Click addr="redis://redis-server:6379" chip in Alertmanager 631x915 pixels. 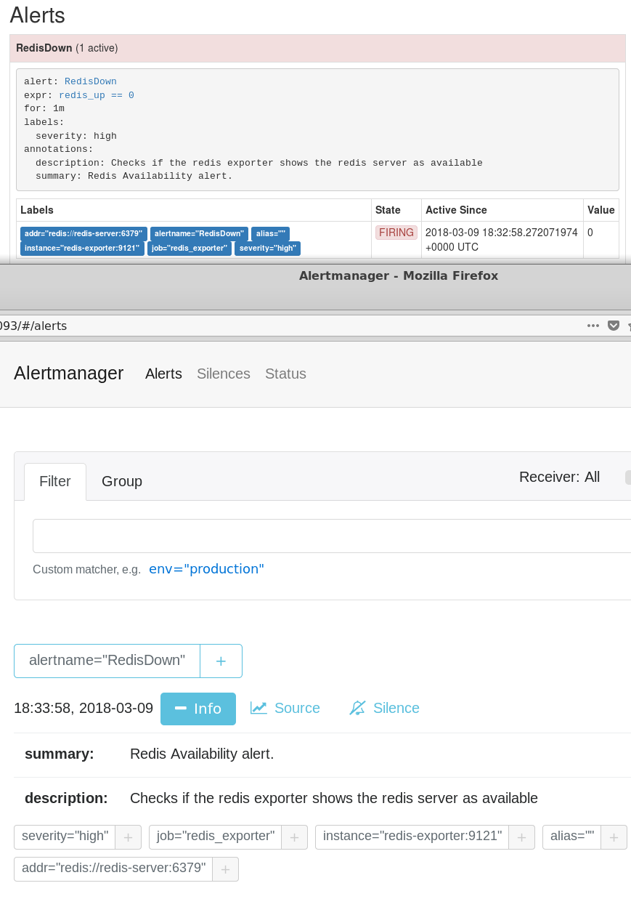tap(114, 869)
